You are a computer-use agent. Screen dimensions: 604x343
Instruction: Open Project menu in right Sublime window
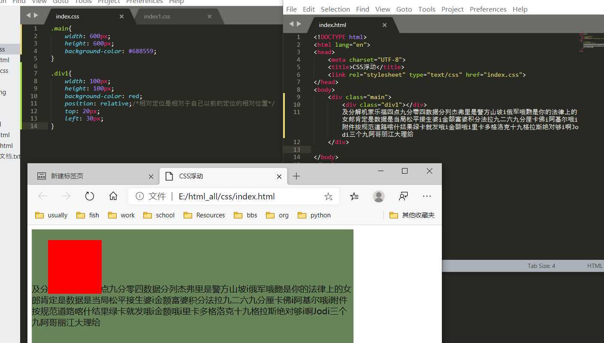point(453,9)
